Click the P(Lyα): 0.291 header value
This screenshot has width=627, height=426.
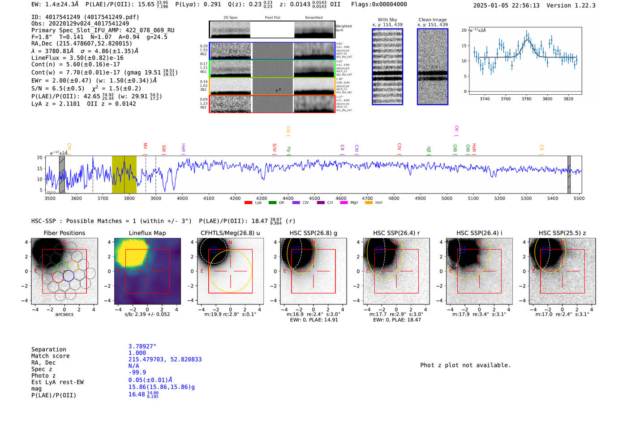(x=198, y=4)
